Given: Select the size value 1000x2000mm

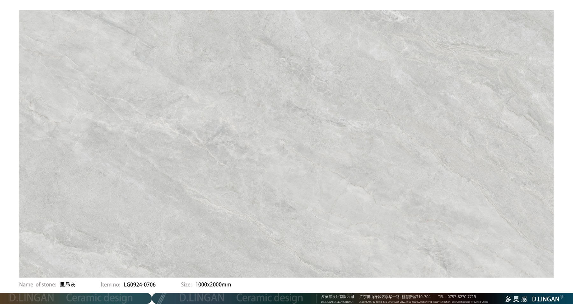Looking at the screenshot, I should (x=213, y=285).
